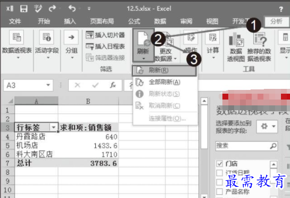Open the field list tools gear dropdown
The width and height of the screenshot is (290, 198).
pos(267,126)
